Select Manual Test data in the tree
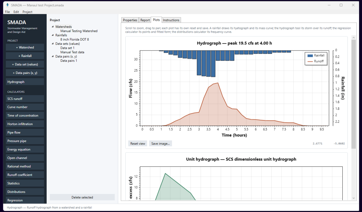The height and width of the screenshot is (212, 362). (x=72, y=52)
